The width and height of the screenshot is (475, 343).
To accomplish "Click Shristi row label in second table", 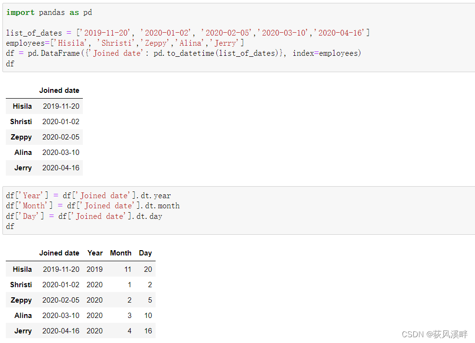I will point(21,285).
